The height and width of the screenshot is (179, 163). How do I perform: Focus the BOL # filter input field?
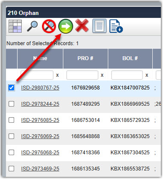[127, 75]
